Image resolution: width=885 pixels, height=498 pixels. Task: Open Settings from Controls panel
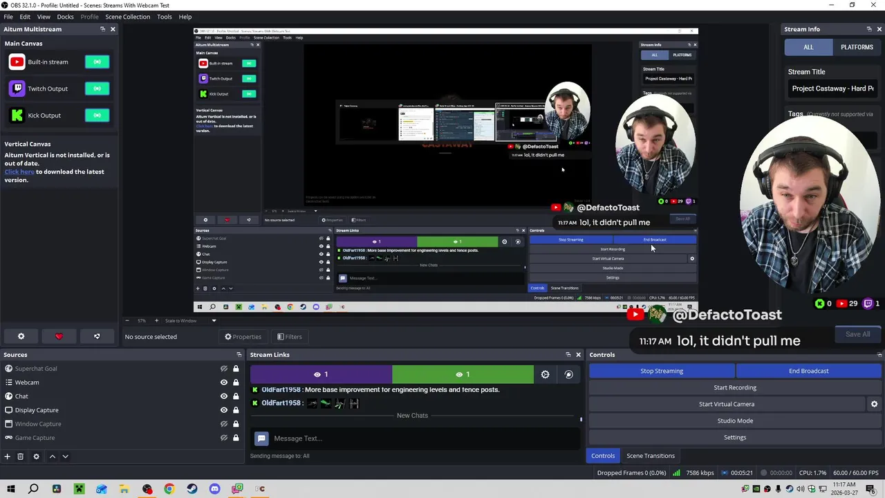pos(735,437)
